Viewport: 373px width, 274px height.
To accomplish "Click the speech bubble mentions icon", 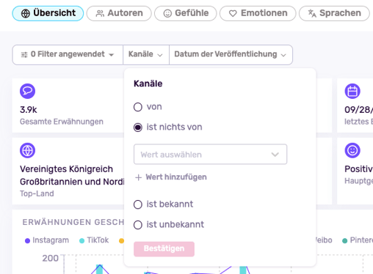I will pos(27,91).
